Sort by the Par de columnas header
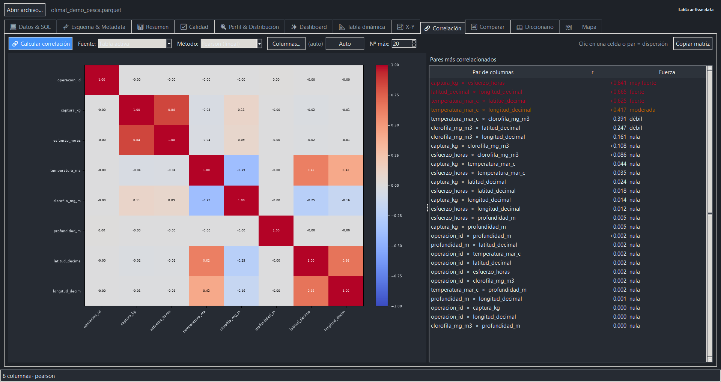 (x=493, y=72)
